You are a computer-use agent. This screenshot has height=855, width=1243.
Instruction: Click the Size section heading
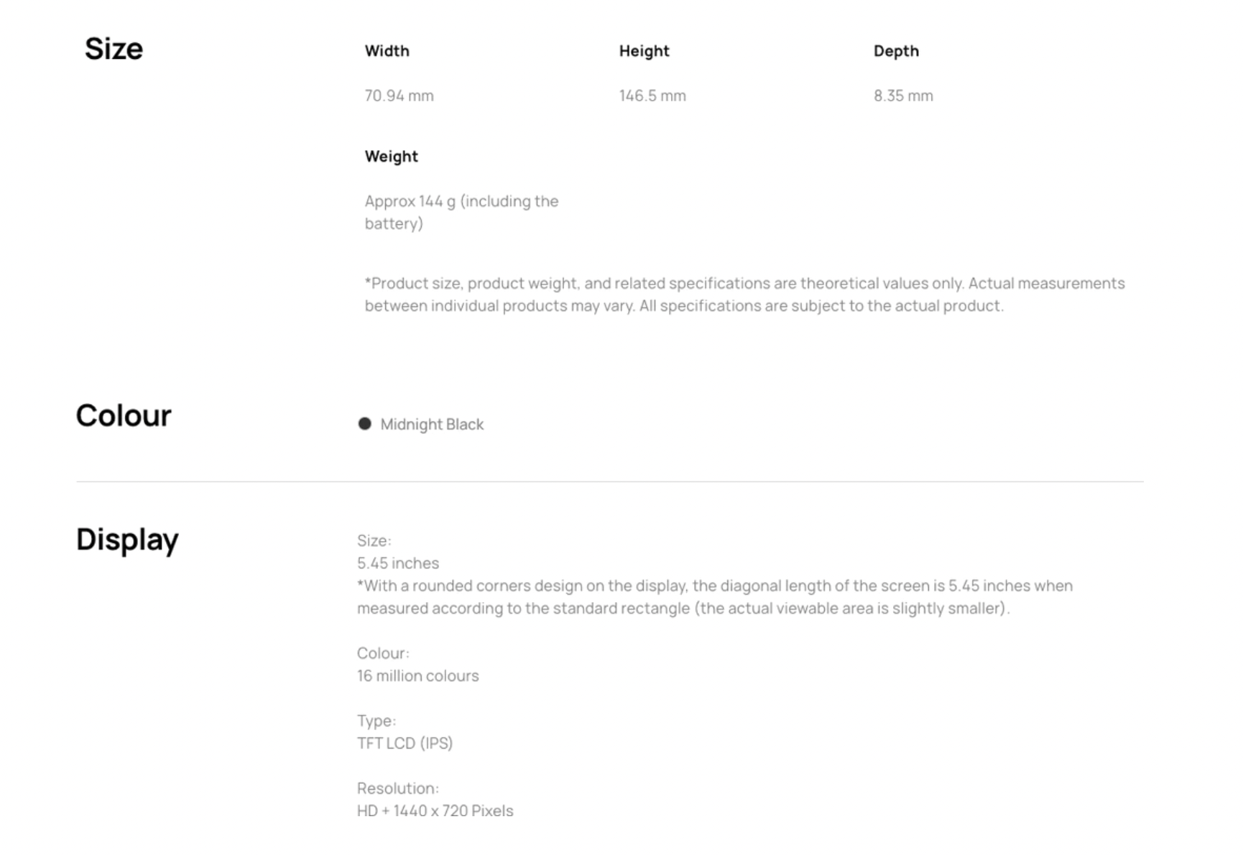point(114,49)
